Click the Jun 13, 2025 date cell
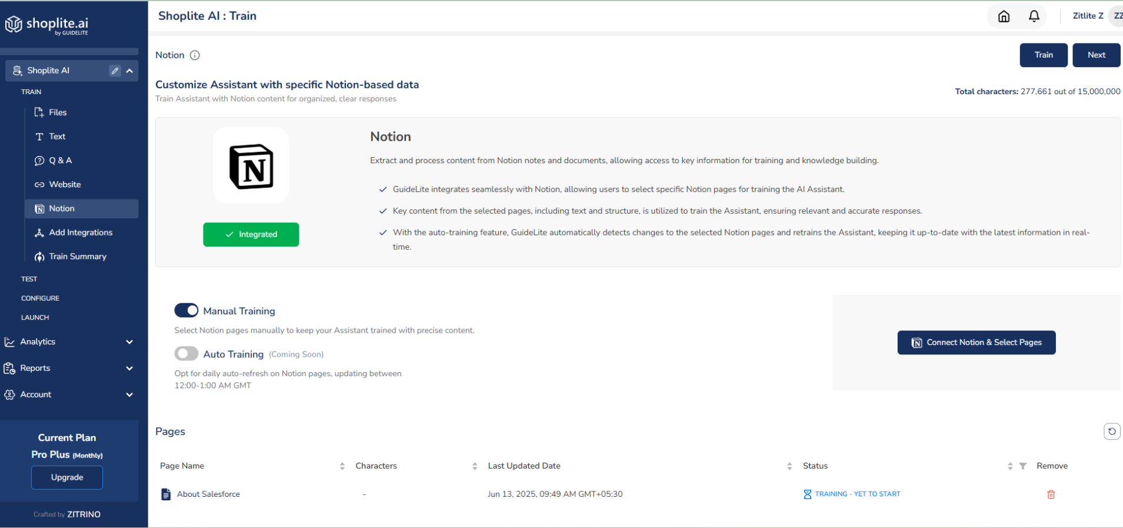 (555, 494)
